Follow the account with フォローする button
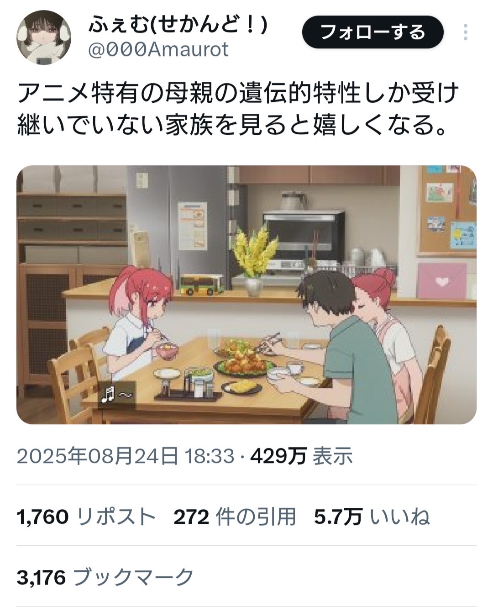493x612 pixels. tap(373, 32)
